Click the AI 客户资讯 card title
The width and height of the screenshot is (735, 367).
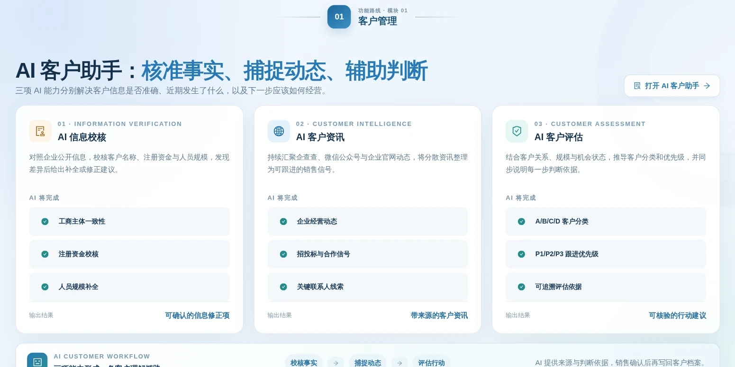tap(320, 137)
